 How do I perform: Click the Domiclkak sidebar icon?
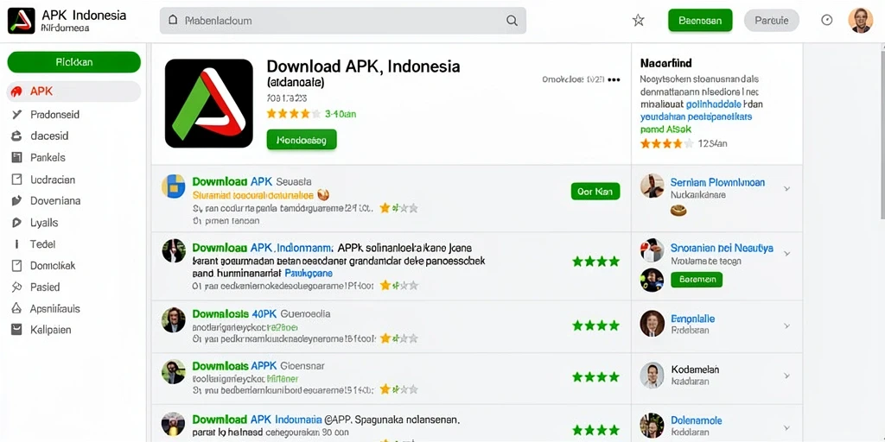(x=17, y=266)
